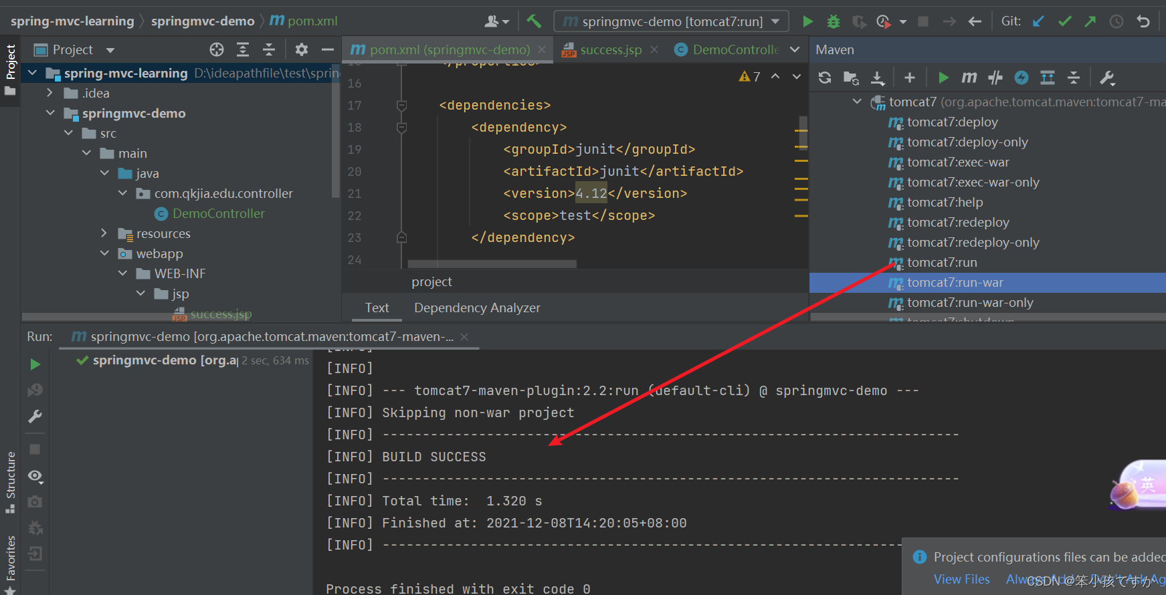
Task: Click the 7 warnings indicator in editor
Action: [x=750, y=77]
